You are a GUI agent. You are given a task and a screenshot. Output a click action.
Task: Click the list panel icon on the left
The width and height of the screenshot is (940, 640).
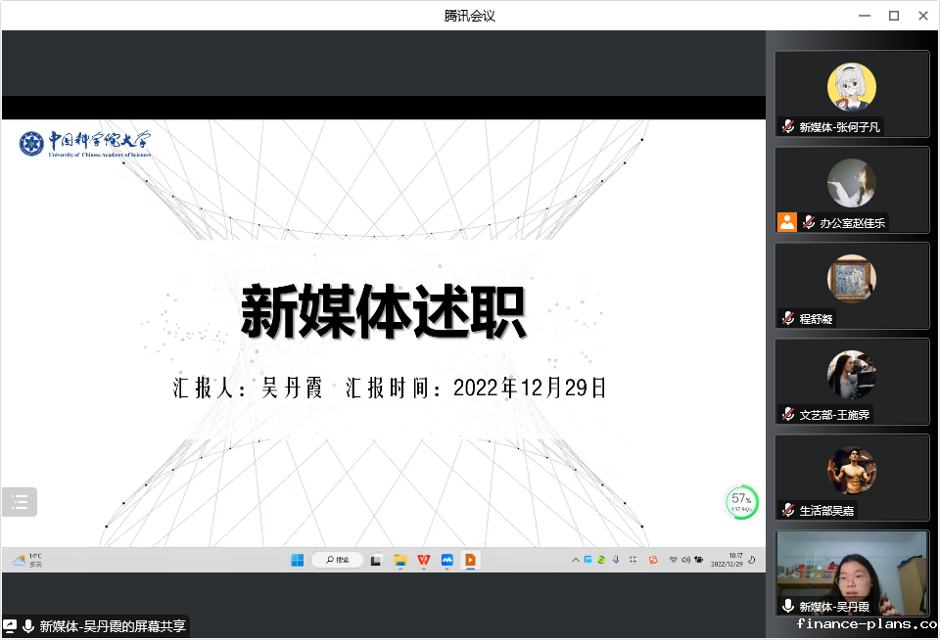click(20, 502)
